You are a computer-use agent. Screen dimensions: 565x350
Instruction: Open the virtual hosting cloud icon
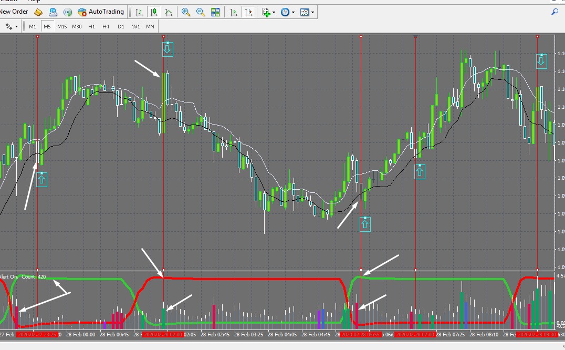(53, 12)
